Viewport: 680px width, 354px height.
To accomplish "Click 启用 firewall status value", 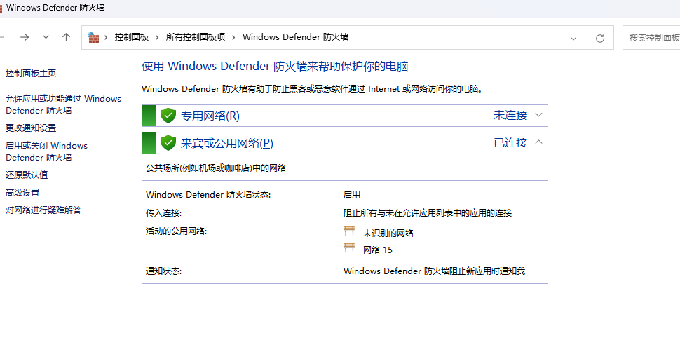I will [x=352, y=195].
